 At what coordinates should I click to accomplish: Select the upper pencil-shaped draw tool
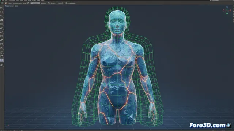tap(1, 28)
